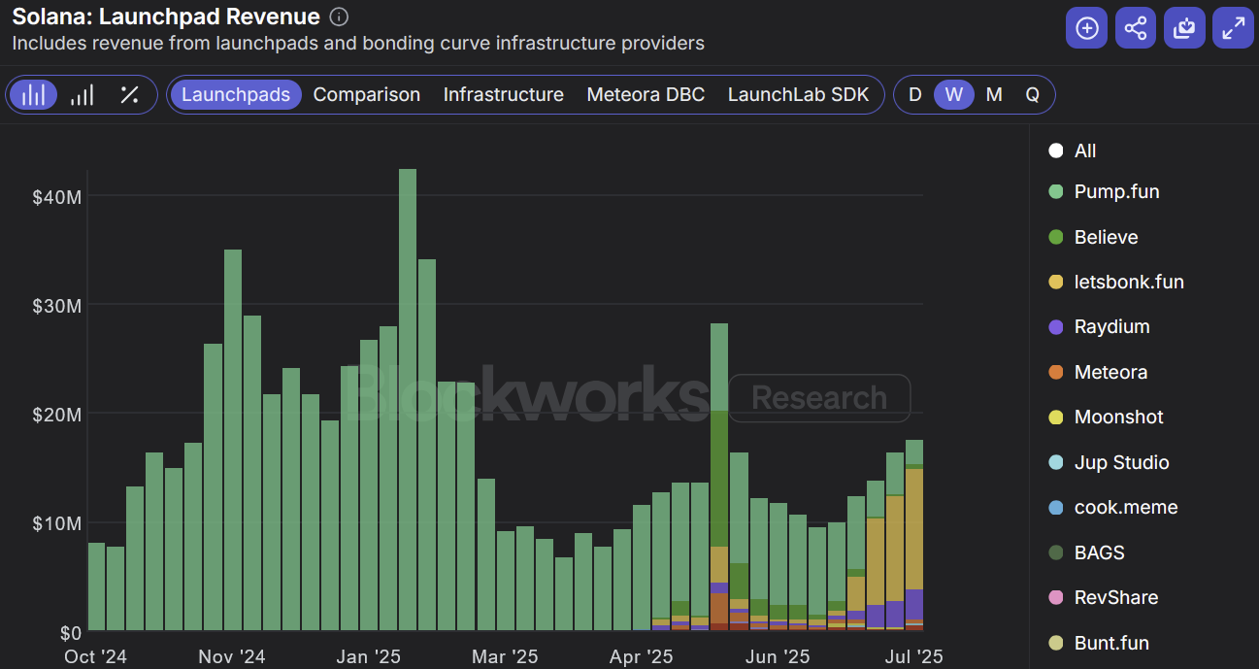The height and width of the screenshot is (669, 1259).
Task: Open the Infrastructure view
Action: coord(503,94)
